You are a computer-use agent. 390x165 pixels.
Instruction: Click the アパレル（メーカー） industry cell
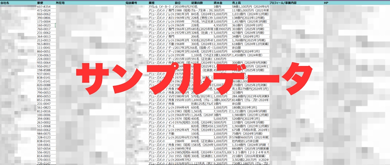click(161, 6)
